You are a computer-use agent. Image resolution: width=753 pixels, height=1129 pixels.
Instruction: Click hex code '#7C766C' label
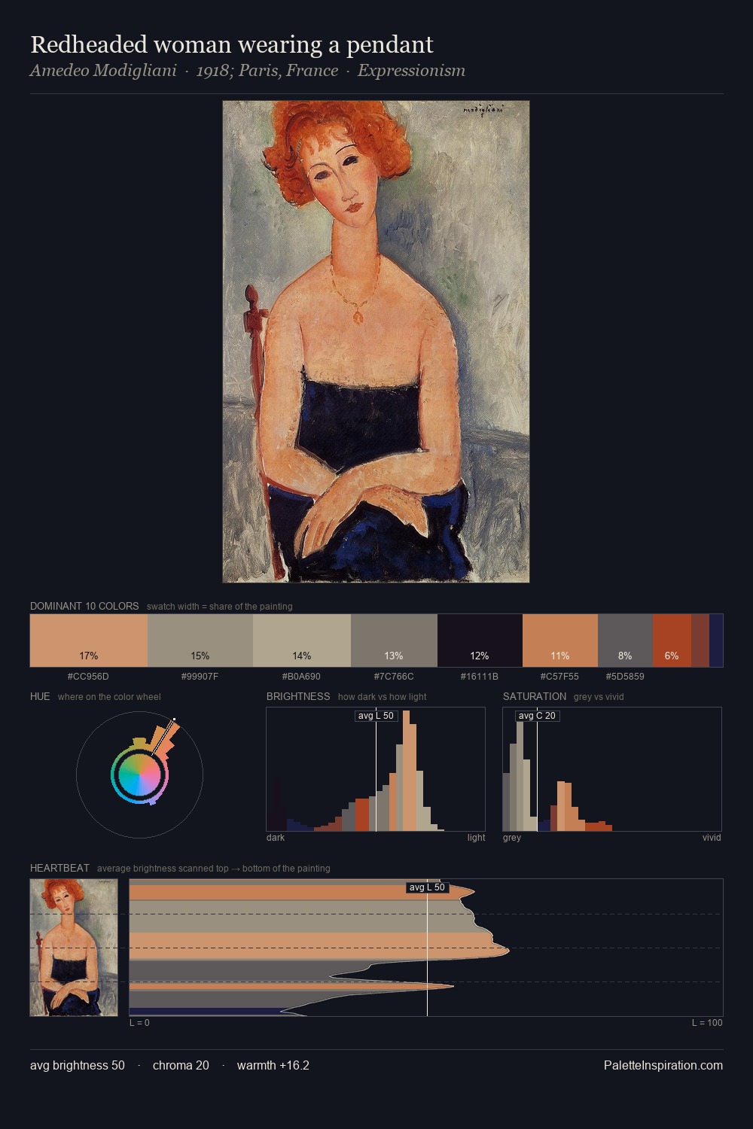pyautogui.click(x=394, y=677)
